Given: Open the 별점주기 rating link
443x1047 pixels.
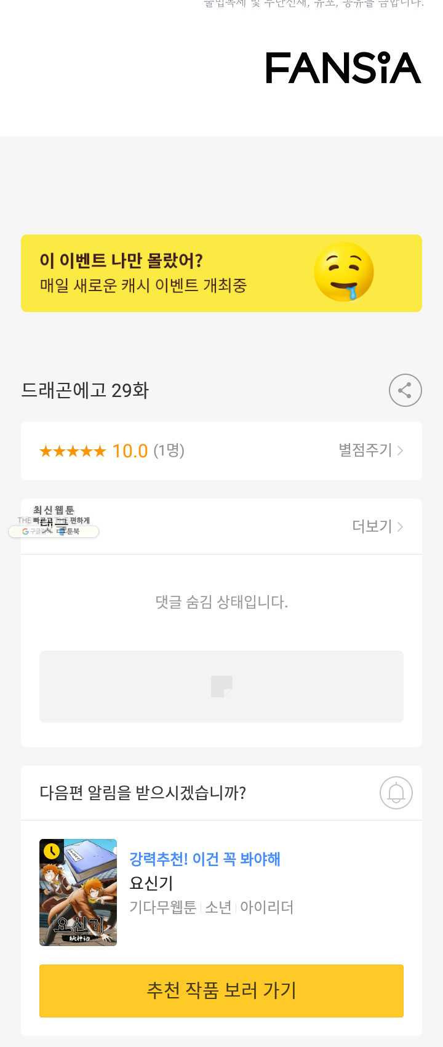Looking at the screenshot, I should 371,451.
